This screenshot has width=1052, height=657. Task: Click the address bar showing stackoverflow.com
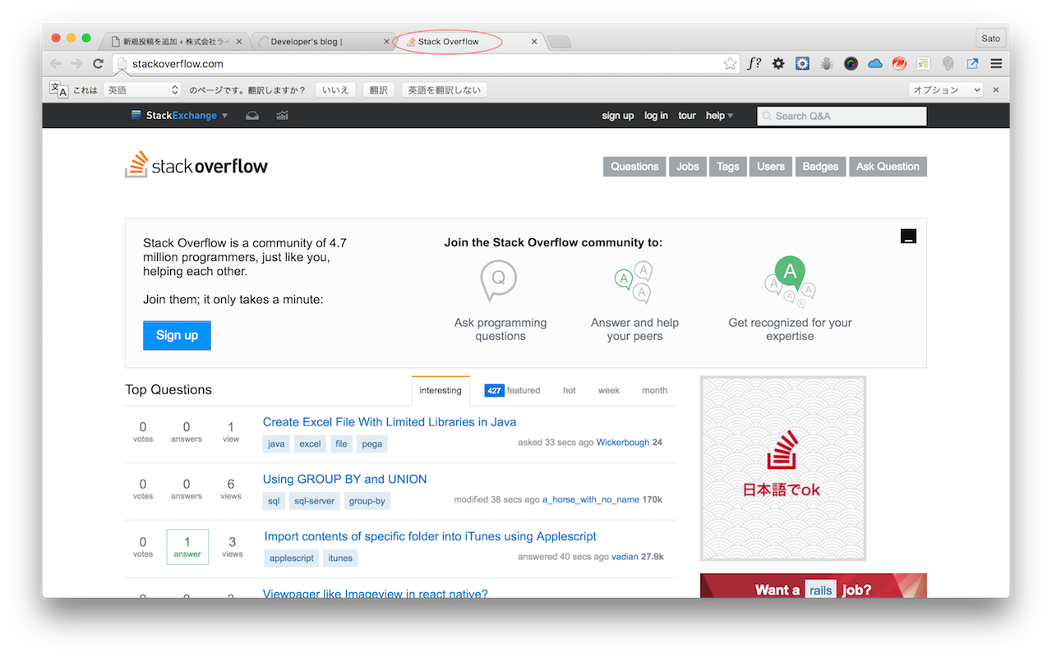tap(424, 63)
